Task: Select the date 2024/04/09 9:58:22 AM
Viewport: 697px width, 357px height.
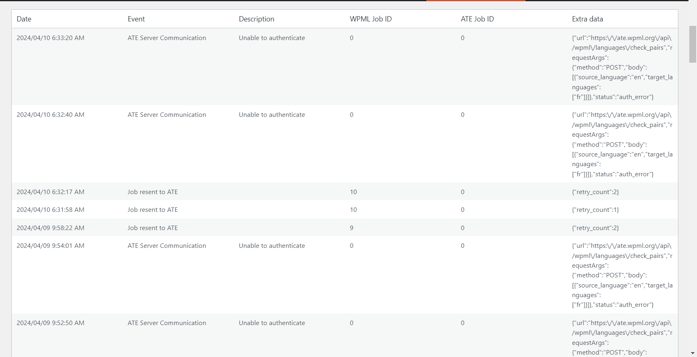Action: pos(51,228)
